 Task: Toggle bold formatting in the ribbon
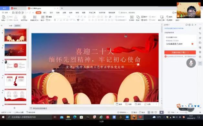[x=55, y=20]
